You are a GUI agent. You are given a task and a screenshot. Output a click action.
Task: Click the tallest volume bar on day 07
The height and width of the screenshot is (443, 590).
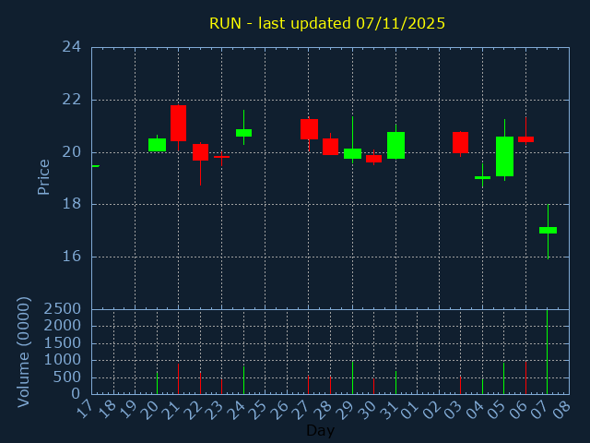coord(548,352)
